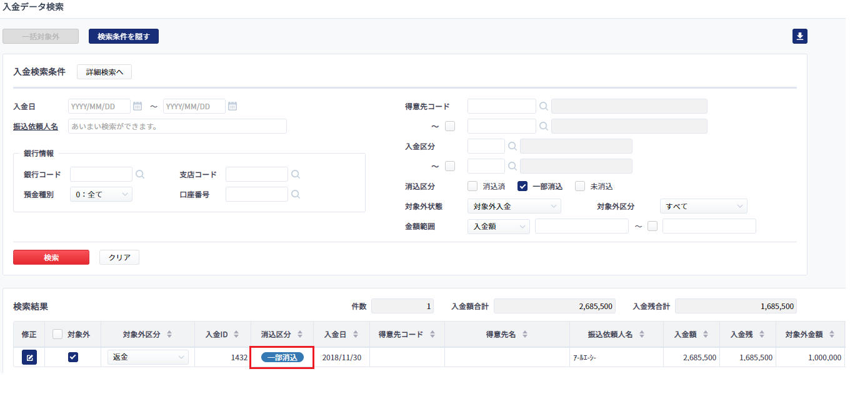Viewport: 850px width, 394px height.
Task: Click the 銀行コード input field
Action: [101, 174]
